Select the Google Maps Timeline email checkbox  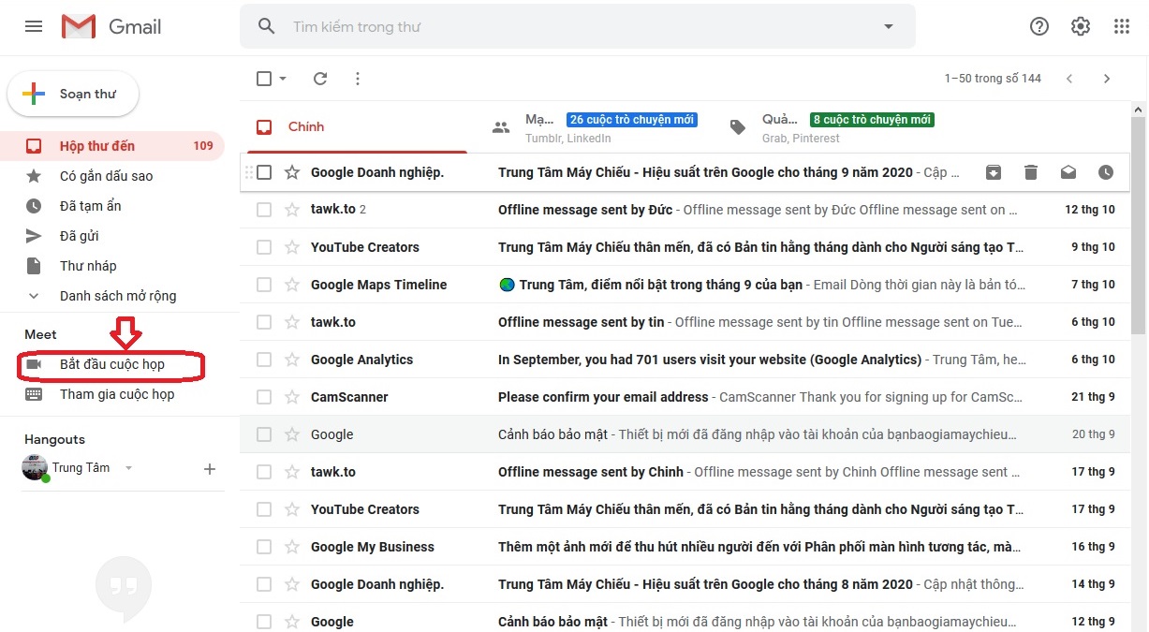tap(264, 285)
